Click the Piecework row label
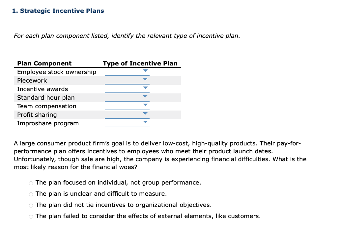Image resolution: width=340 pixels, height=225 pixels. 32,80
